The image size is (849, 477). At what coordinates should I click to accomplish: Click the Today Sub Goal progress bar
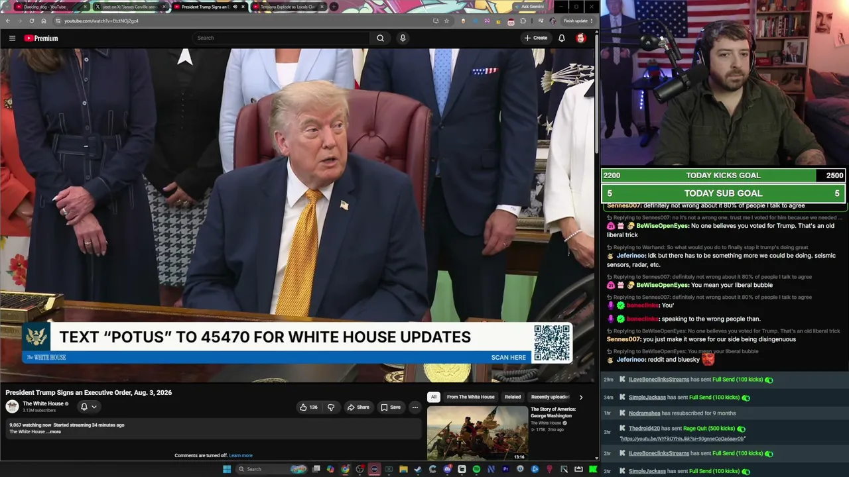pos(723,193)
